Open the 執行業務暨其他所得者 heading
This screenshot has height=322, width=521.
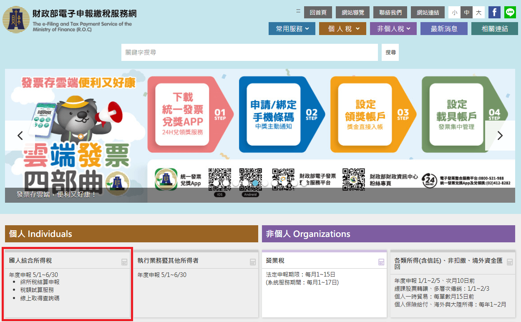[168, 261]
